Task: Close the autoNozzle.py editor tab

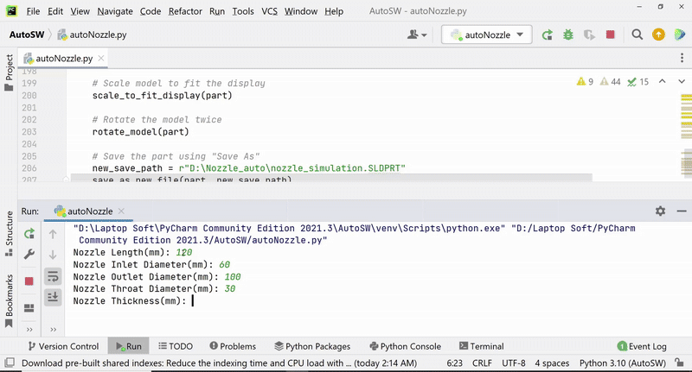Action: click(101, 58)
